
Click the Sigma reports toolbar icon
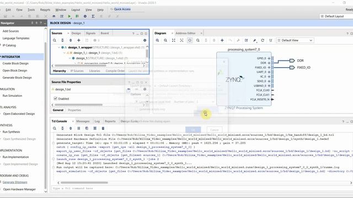pyautogui.click(x=93, y=16)
